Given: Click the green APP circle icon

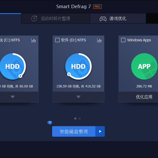Looking at the screenshot, I should click(x=144, y=66).
